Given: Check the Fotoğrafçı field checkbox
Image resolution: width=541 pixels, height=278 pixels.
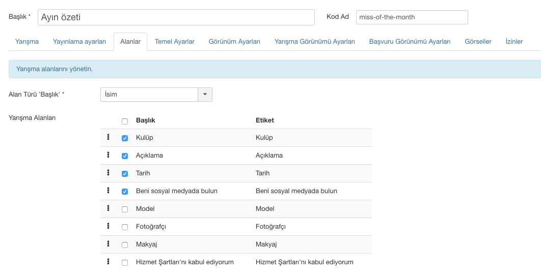Looking at the screenshot, I should pos(125,227).
